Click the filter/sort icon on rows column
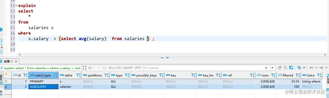 pyautogui.click(x=273, y=75)
